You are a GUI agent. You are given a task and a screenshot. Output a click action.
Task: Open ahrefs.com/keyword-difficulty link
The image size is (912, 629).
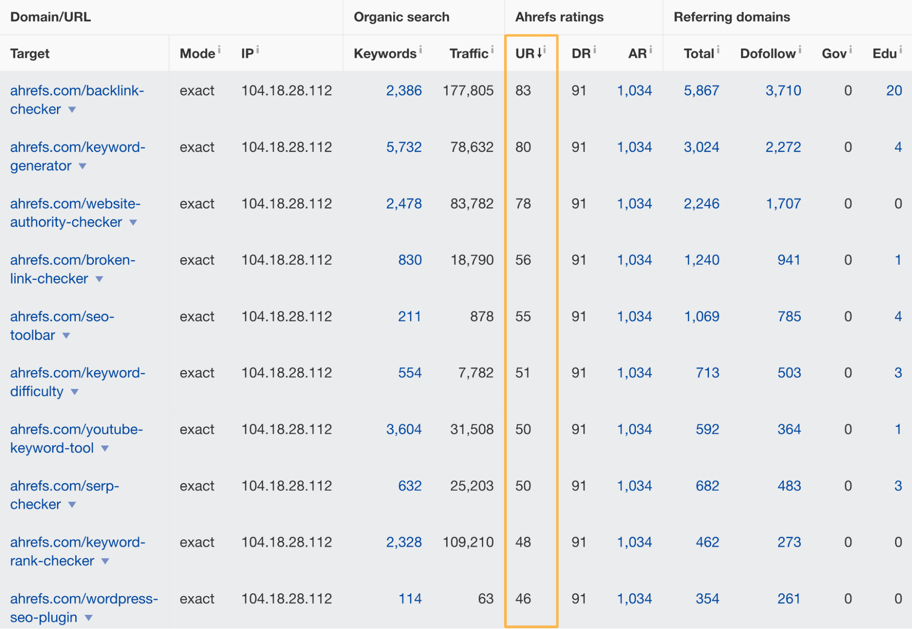78,382
